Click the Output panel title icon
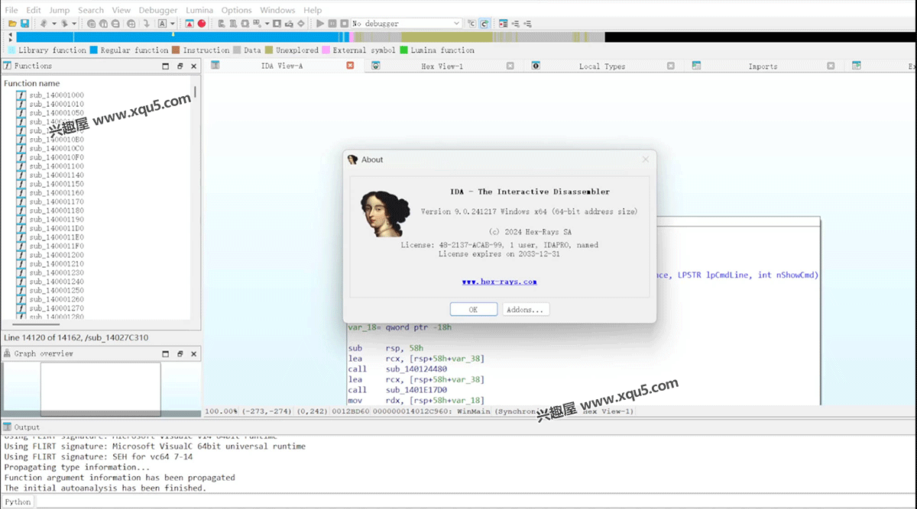This screenshot has height=509, width=917. point(7,427)
